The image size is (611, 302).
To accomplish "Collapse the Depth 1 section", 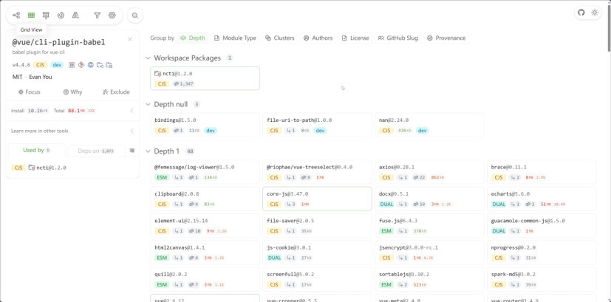I will (x=148, y=151).
